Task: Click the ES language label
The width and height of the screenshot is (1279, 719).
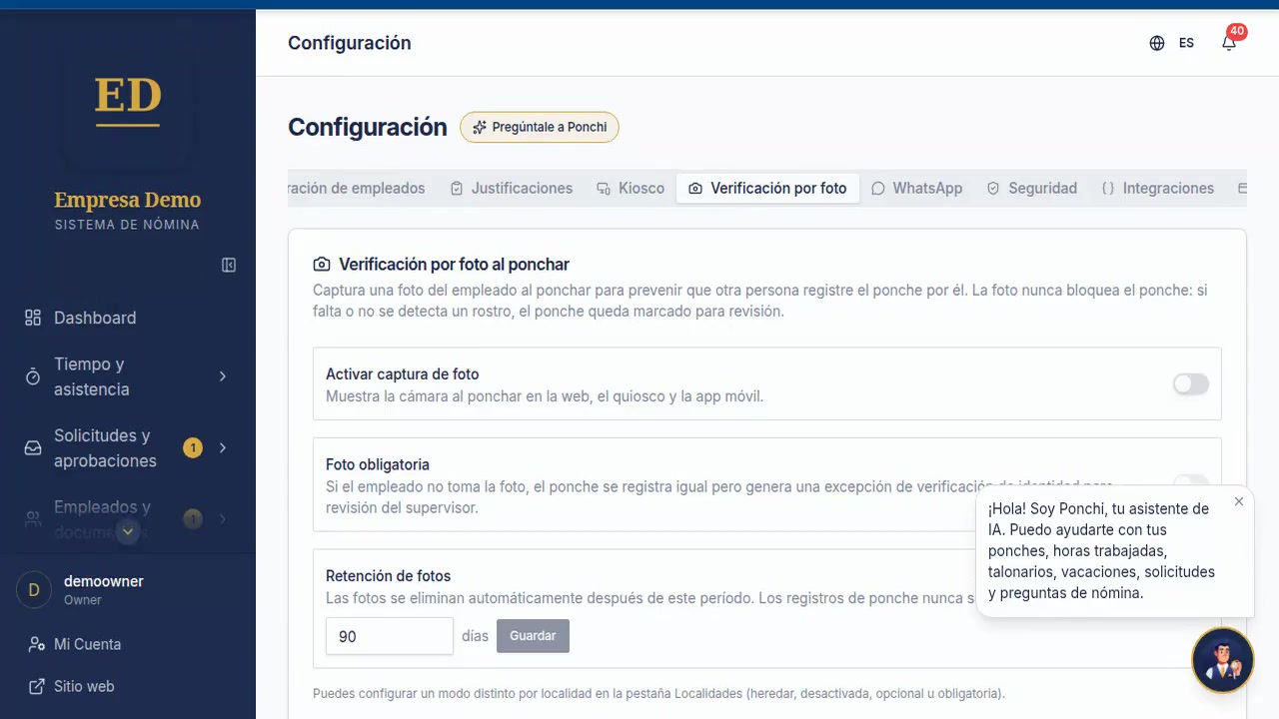Action: coord(1186,43)
